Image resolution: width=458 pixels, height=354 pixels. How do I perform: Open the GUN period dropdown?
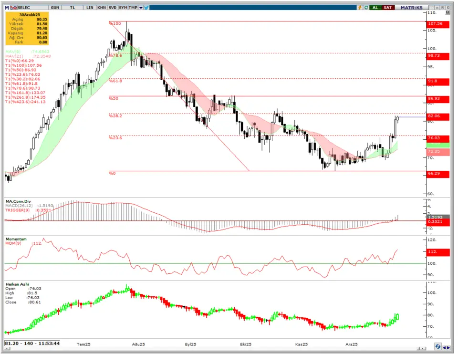[55, 8]
